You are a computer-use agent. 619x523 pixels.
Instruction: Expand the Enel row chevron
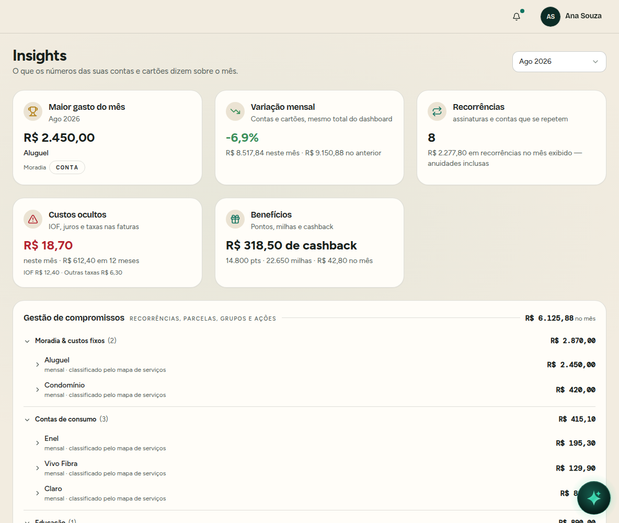[38, 443]
